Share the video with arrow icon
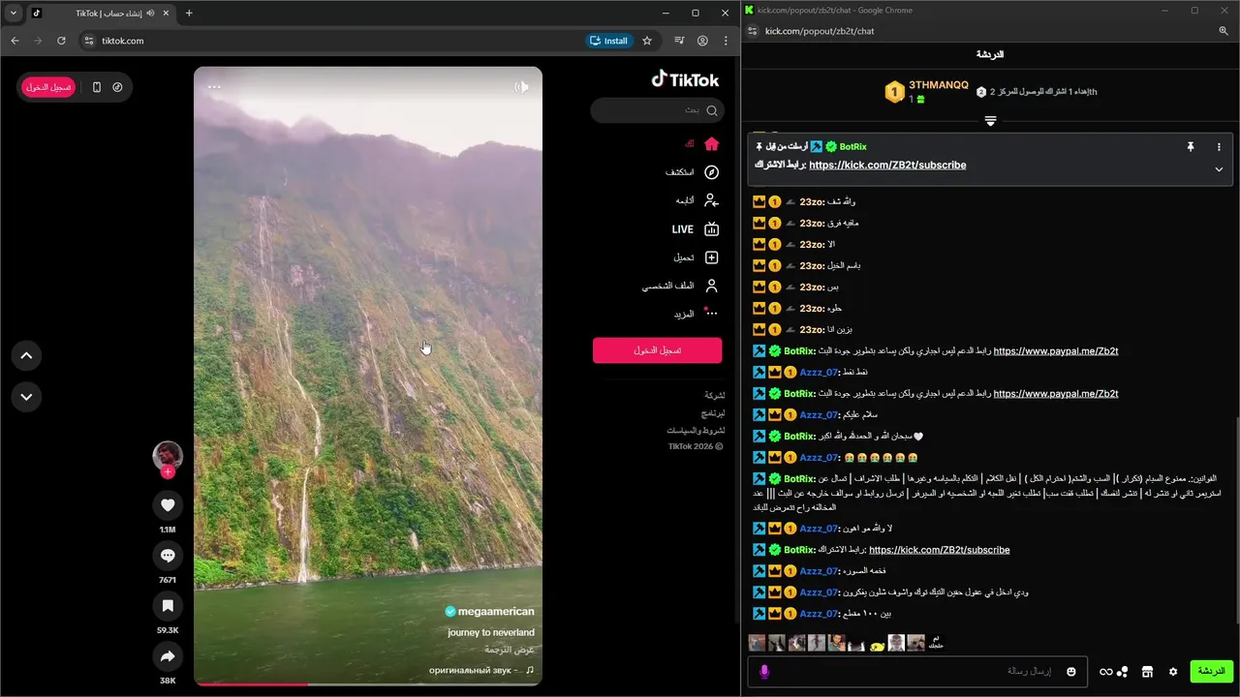 tap(168, 656)
